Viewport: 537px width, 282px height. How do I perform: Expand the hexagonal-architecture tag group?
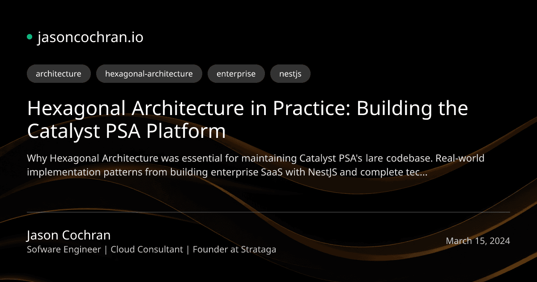tap(149, 73)
